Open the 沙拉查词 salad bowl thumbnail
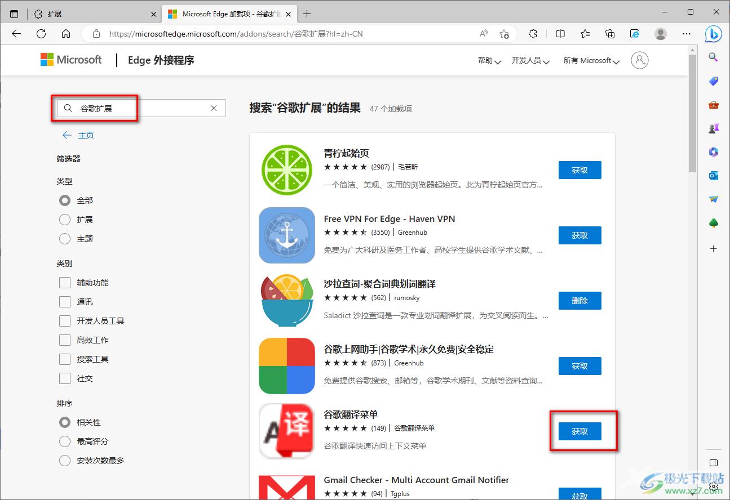 (x=287, y=301)
